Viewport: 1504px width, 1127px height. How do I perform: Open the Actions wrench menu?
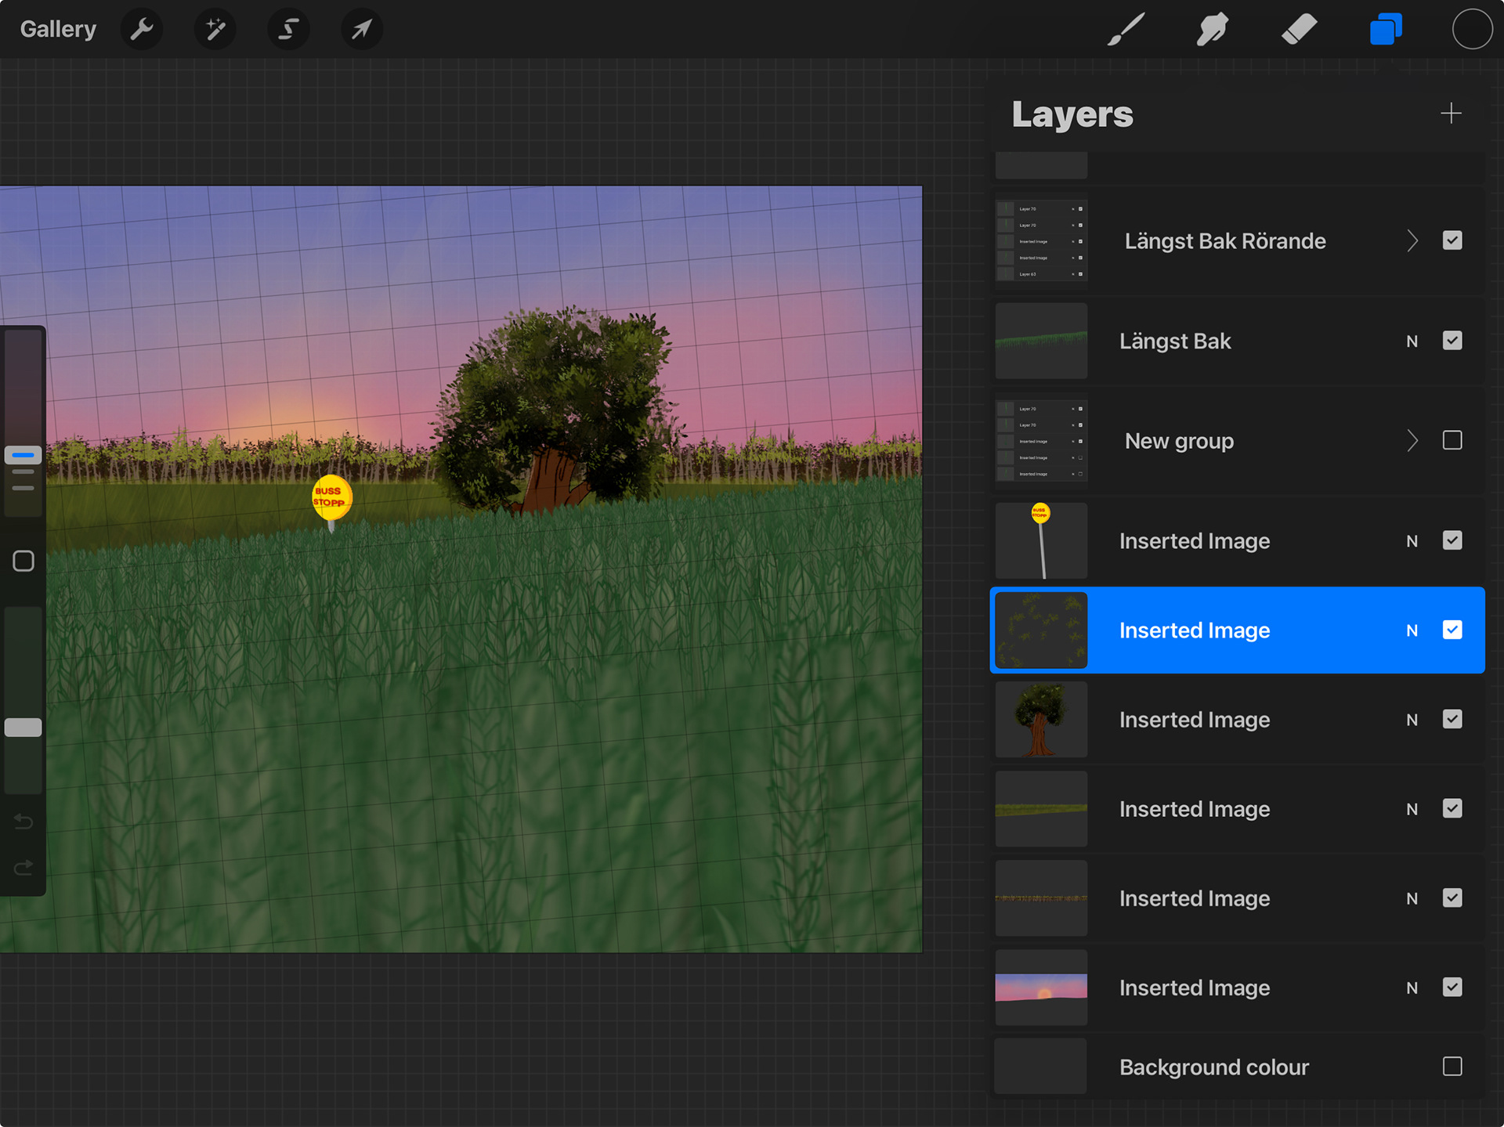[x=142, y=30]
